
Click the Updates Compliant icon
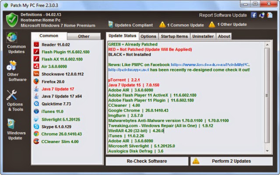111,24
